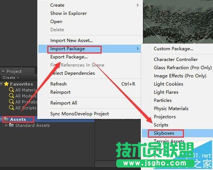Choose Export Package...
The width and height of the screenshot is (213, 170).
click(x=90, y=57)
